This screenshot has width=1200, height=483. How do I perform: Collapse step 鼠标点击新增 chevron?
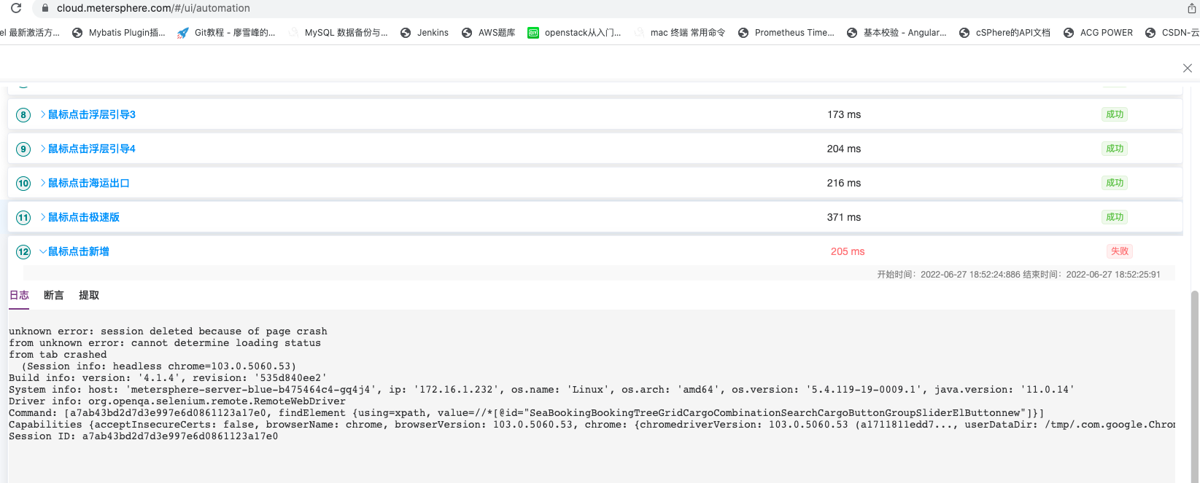[x=43, y=251]
